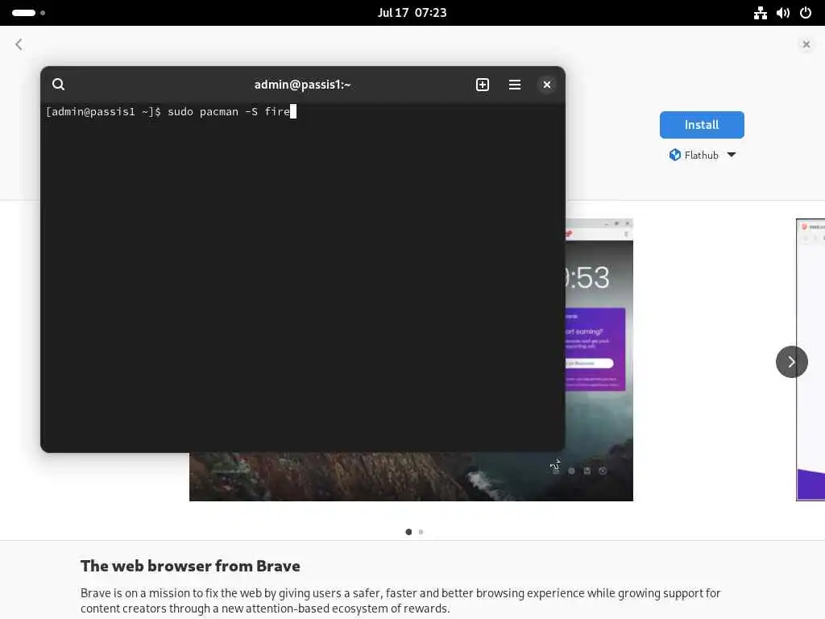This screenshot has width=825, height=619.
Task: Click the terminal title admin@passis1:~
Action: 303,84
